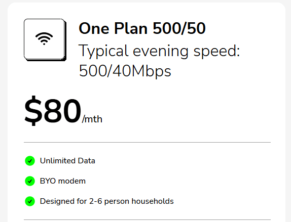
Task: Click the word 'Typical' in the subtitle
Action: click(103, 52)
